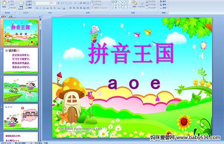
Task: Click Shape Outline button
Action: pos(151,4)
